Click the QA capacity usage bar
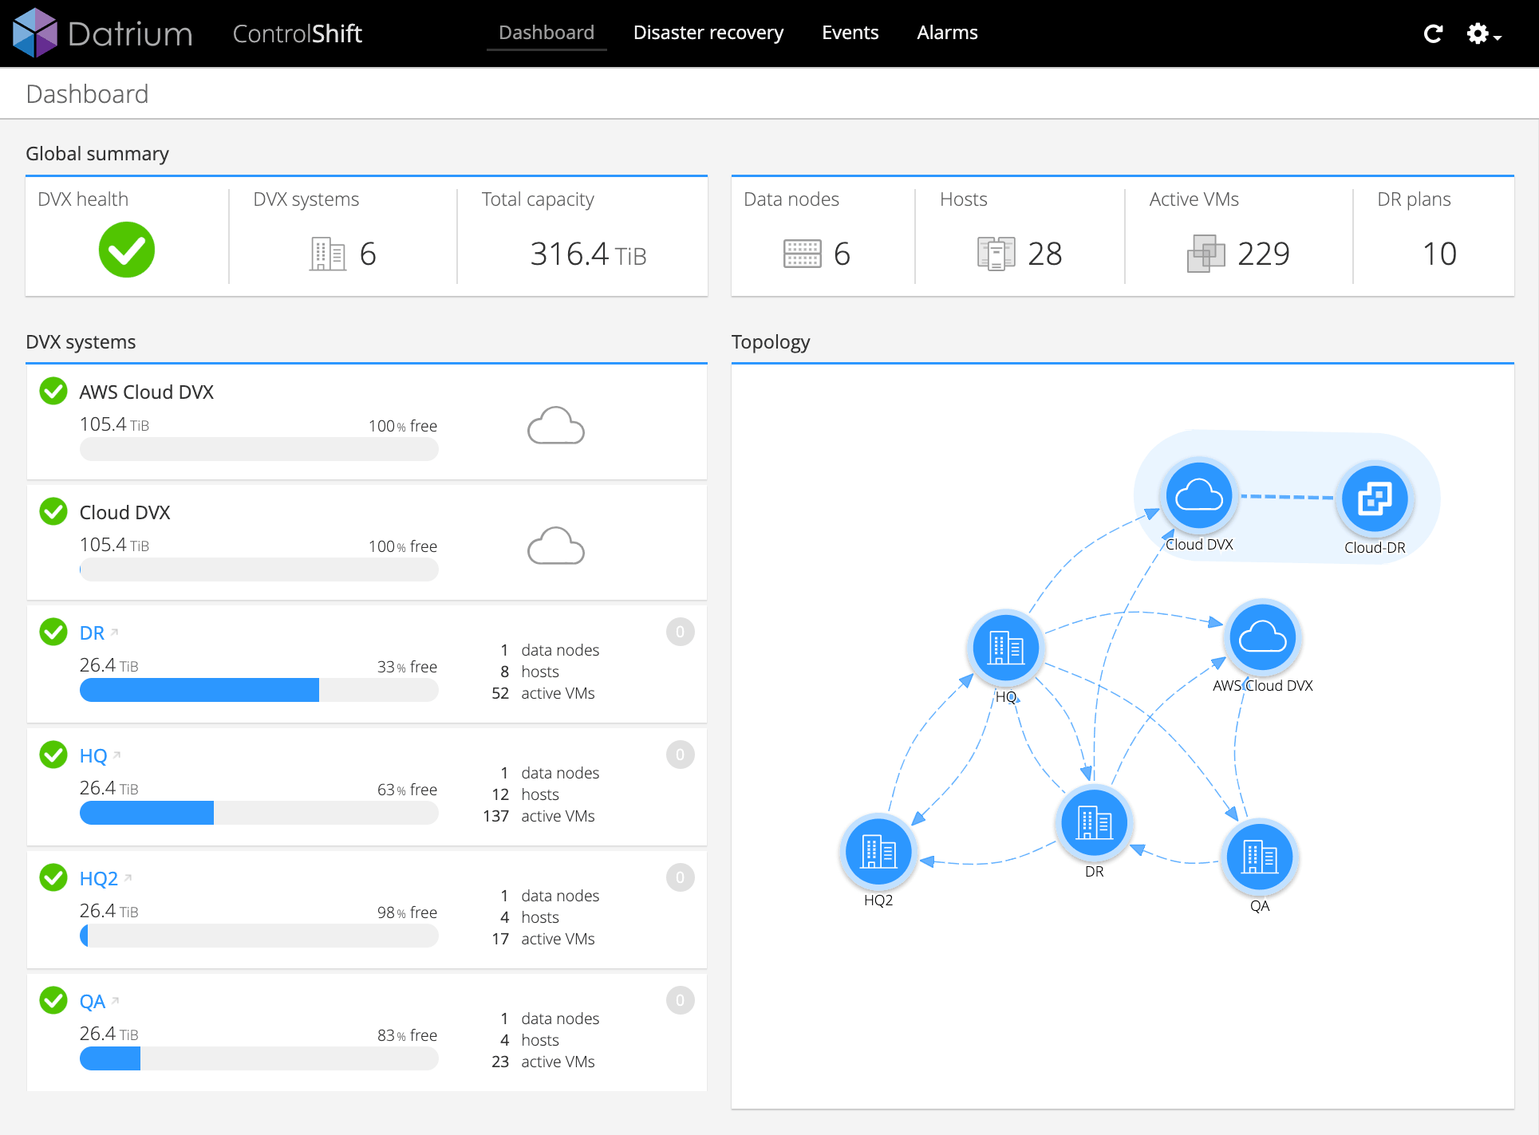The image size is (1539, 1135). tap(259, 1058)
